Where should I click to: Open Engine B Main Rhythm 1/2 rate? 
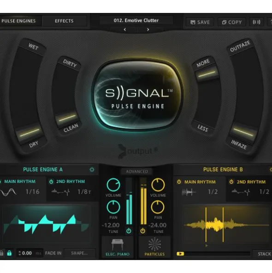click(213, 192)
